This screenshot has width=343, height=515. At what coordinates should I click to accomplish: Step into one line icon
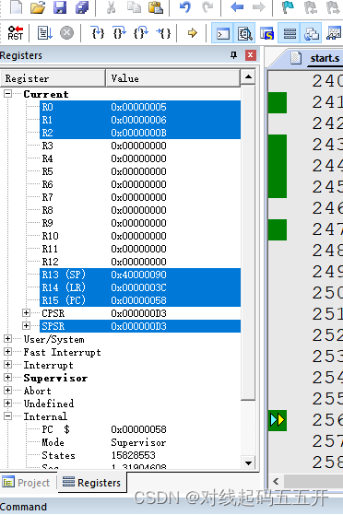tap(98, 33)
